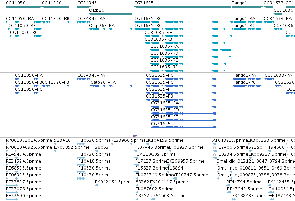Click the CG11320-RB transcript label

point(55,19)
